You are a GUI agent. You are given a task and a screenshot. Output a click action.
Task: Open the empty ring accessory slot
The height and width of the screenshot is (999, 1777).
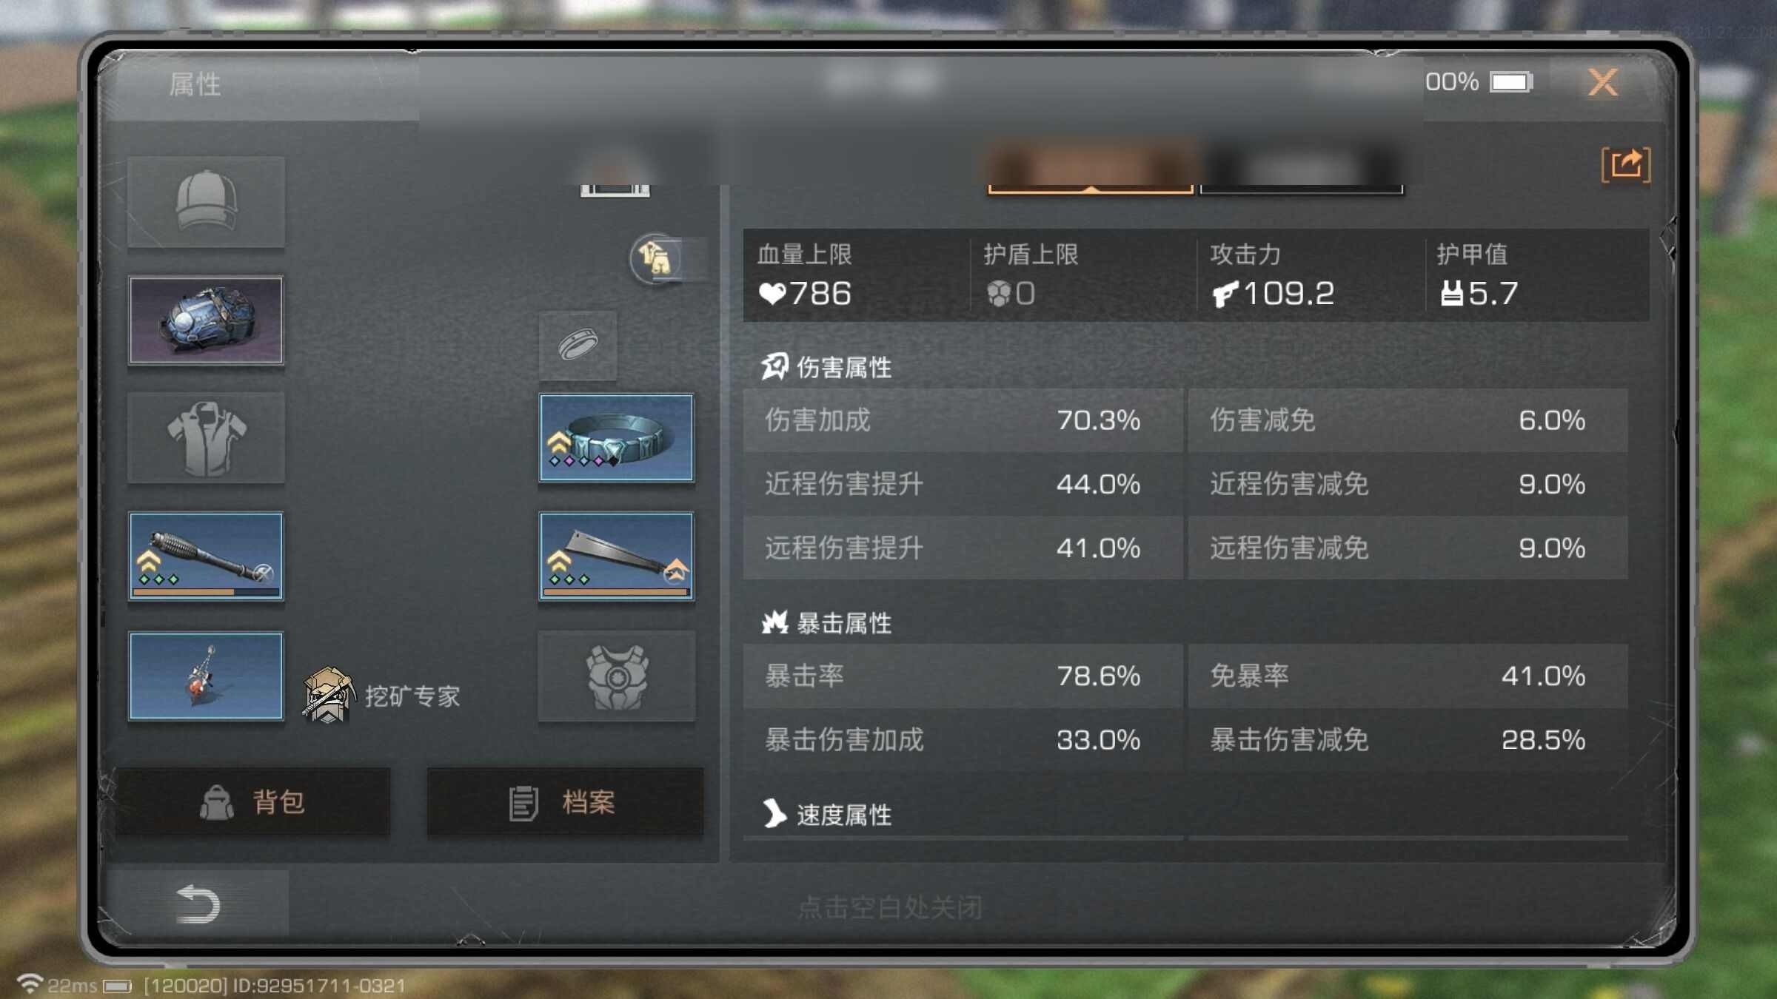click(x=578, y=345)
